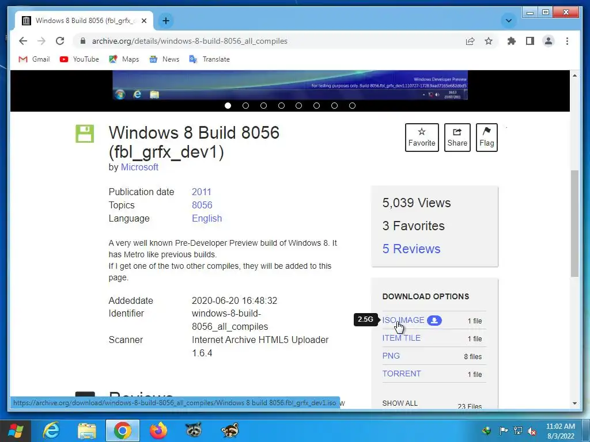Select the third carousel dot
The height and width of the screenshot is (442, 590).
coord(263,106)
